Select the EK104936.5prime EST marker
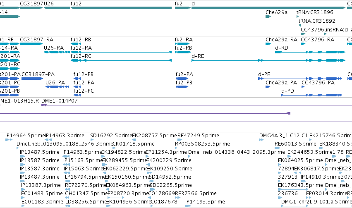Image resolution: width=352 pixels, height=208 pixels. pyautogui.click(x=108, y=206)
